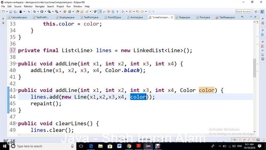Viewport: 266px width, 150px height.
Task: Click the External Tools run icon
Action: (x=57, y=12)
